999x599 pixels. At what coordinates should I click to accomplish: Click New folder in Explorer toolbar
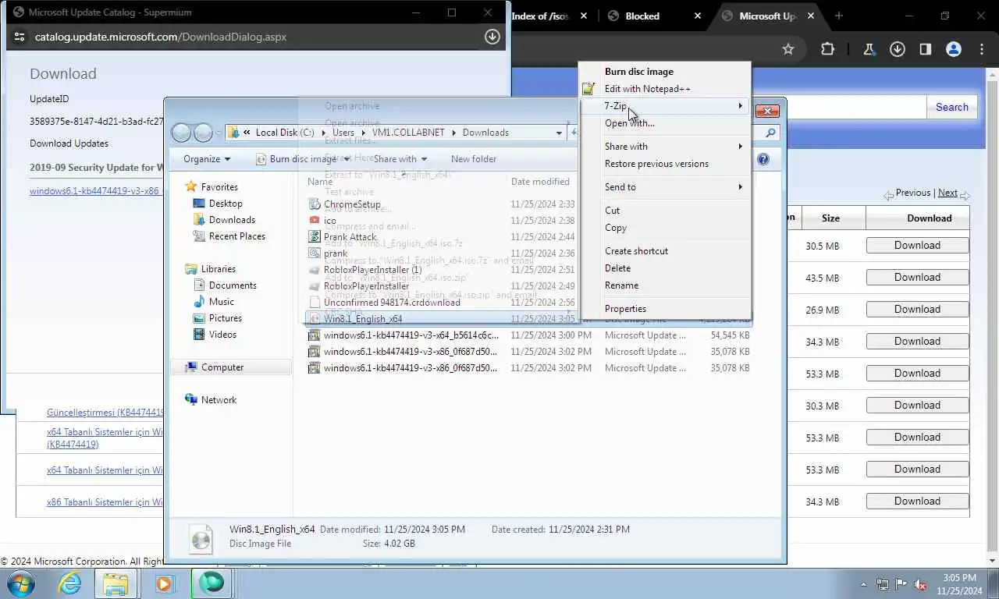click(474, 159)
